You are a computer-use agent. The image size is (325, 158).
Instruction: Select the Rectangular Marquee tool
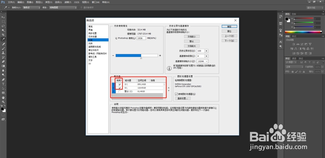pyautogui.click(x=3, y=21)
